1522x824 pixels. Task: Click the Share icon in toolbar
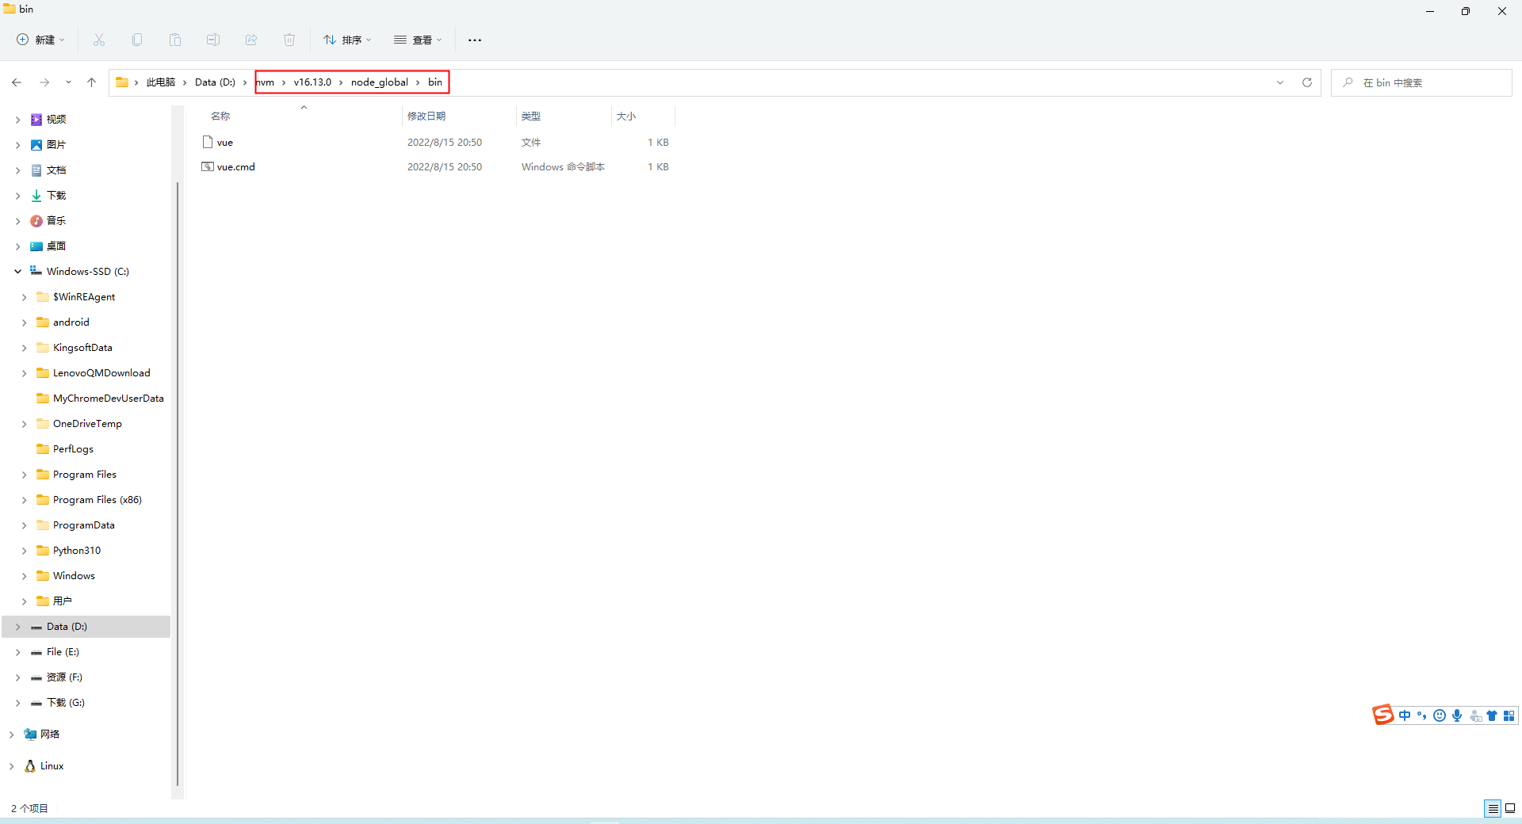(x=251, y=40)
